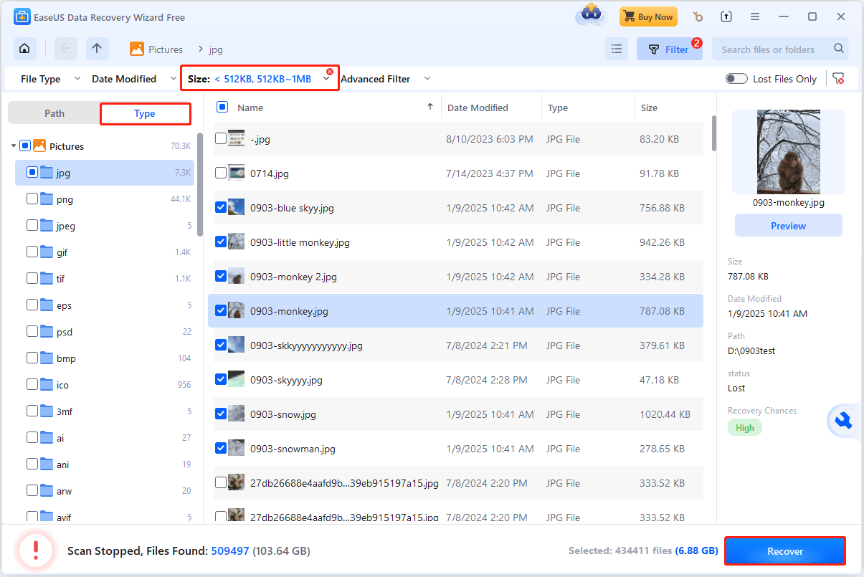
Task: Check the jpeg folder checkbox
Action: [x=32, y=226]
